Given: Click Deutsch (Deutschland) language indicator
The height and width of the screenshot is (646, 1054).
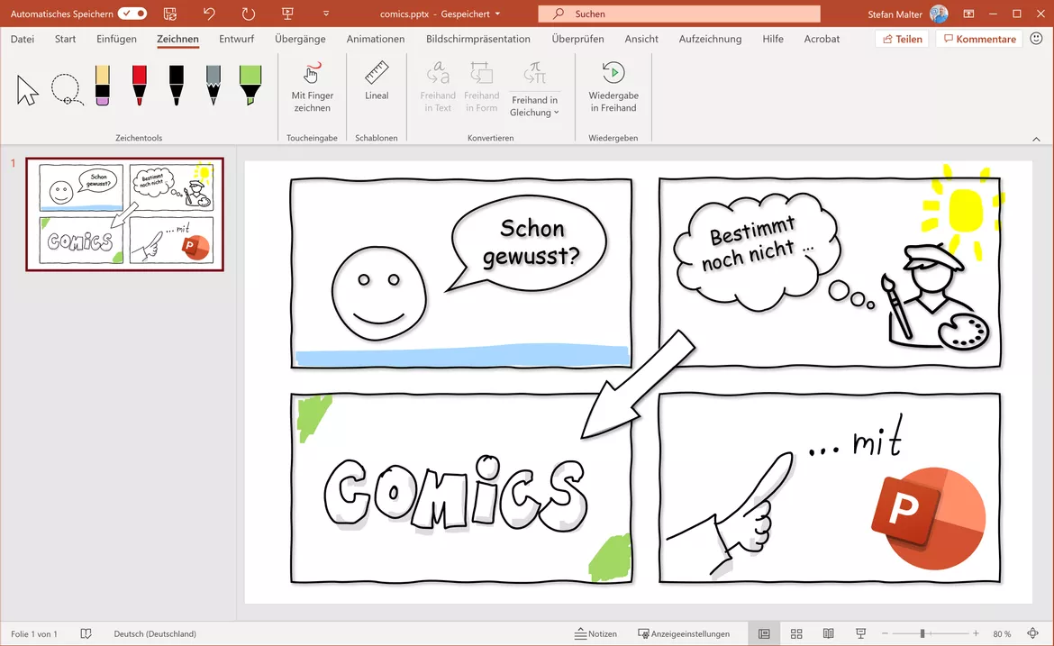Looking at the screenshot, I should 155,634.
